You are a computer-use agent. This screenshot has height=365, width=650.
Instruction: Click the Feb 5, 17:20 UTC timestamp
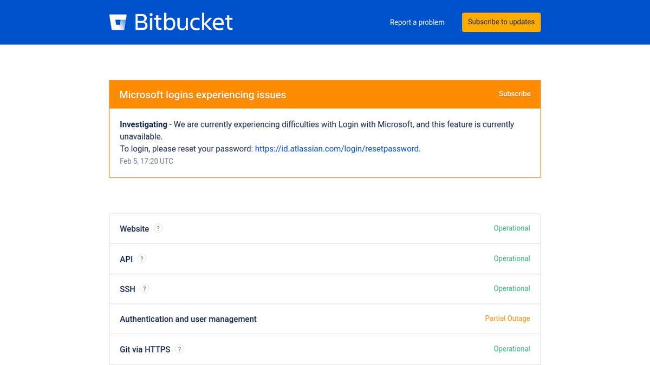146,161
